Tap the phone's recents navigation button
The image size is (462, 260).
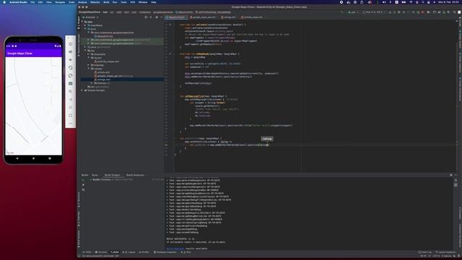pos(50,159)
